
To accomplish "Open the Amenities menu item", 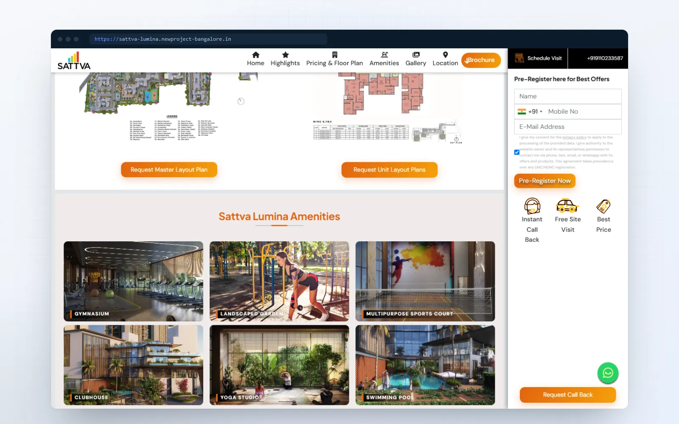I will [x=384, y=59].
